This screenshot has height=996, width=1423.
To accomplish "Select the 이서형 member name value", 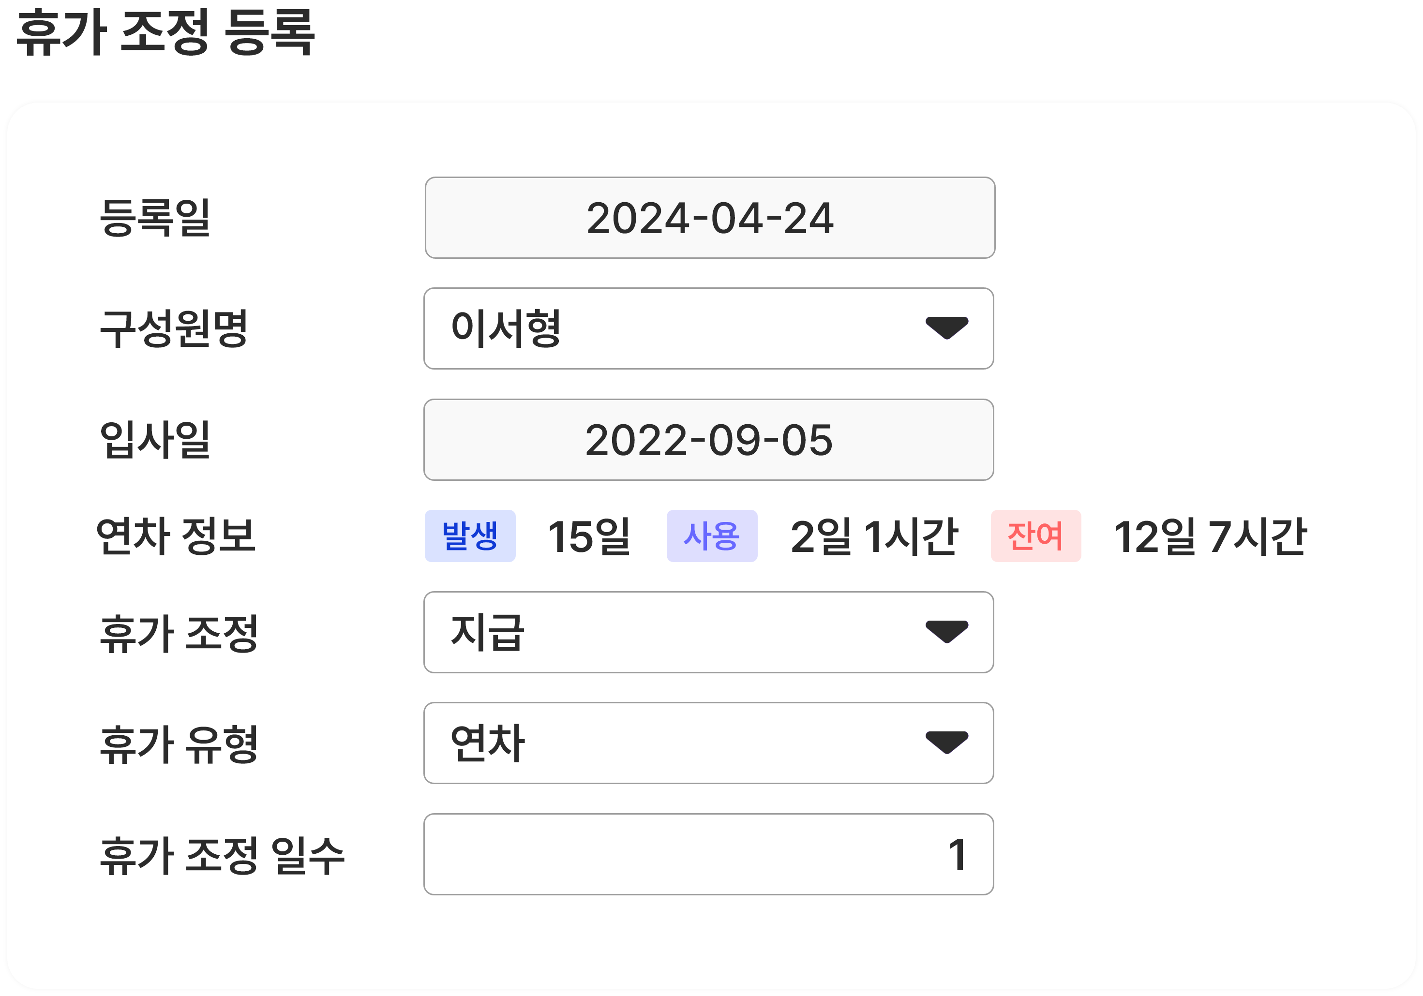I will coord(506,328).
